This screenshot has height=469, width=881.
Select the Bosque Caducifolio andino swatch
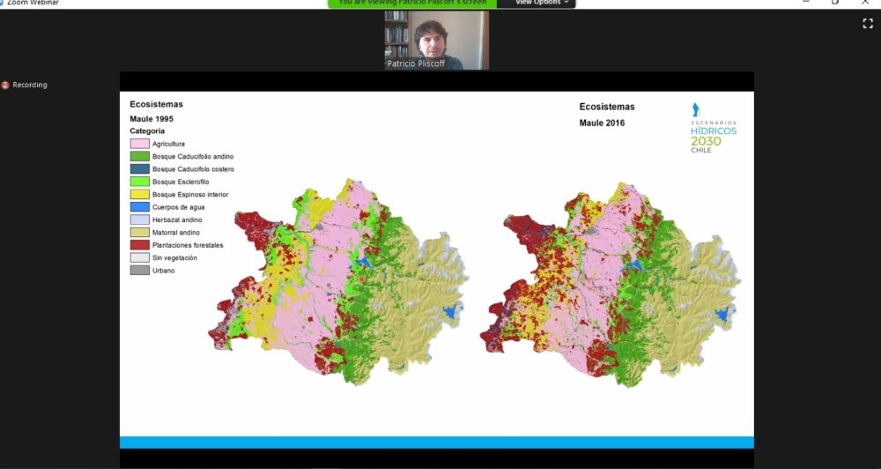[x=139, y=156]
